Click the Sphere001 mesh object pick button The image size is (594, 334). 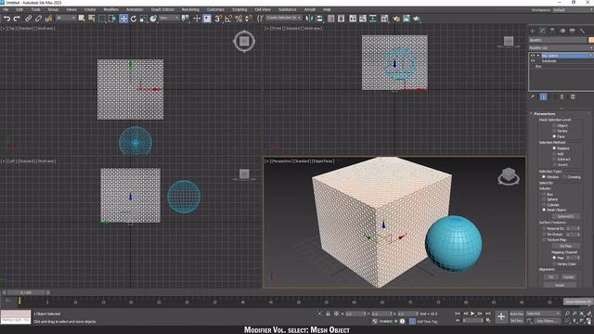[x=565, y=216]
